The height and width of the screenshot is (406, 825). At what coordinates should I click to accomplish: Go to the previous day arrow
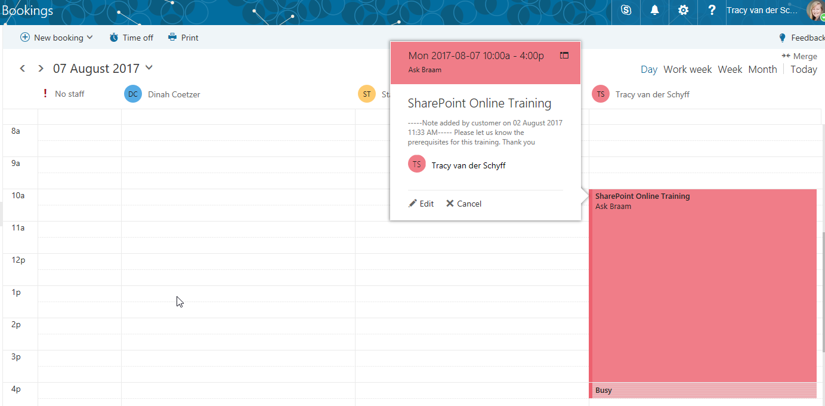tap(23, 69)
